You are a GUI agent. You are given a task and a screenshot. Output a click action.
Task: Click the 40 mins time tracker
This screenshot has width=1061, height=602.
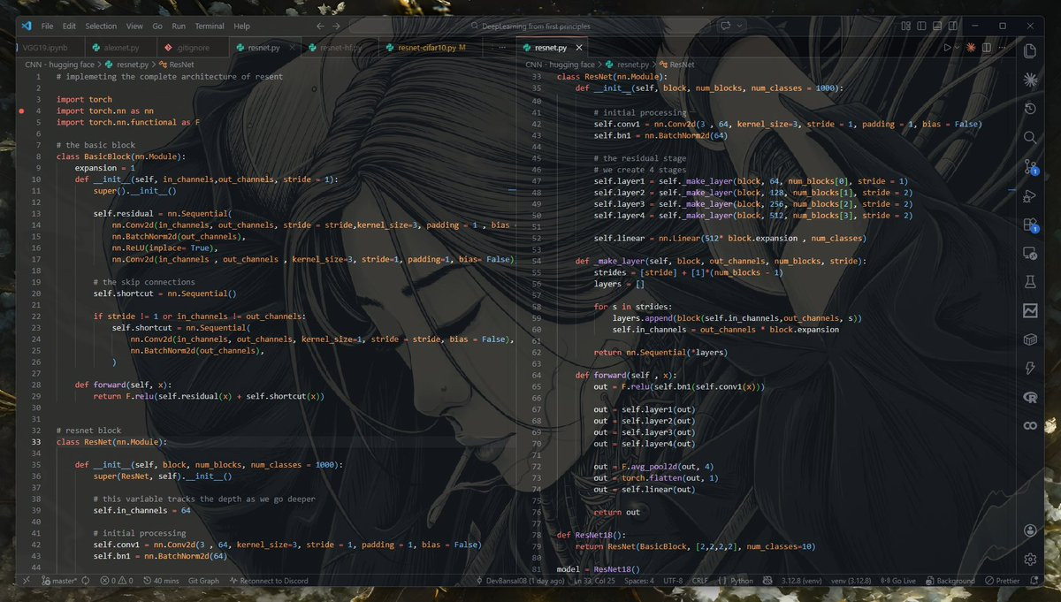click(x=160, y=581)
